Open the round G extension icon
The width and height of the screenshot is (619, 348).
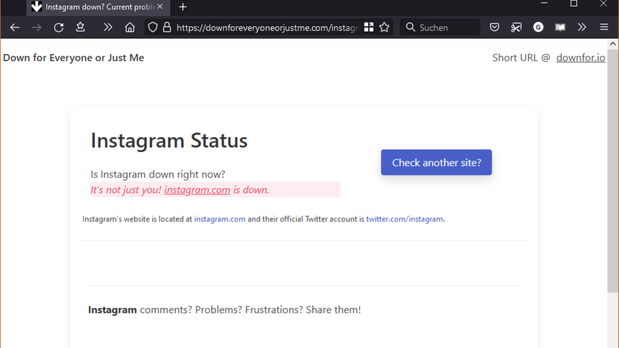(x=539, y=27)
